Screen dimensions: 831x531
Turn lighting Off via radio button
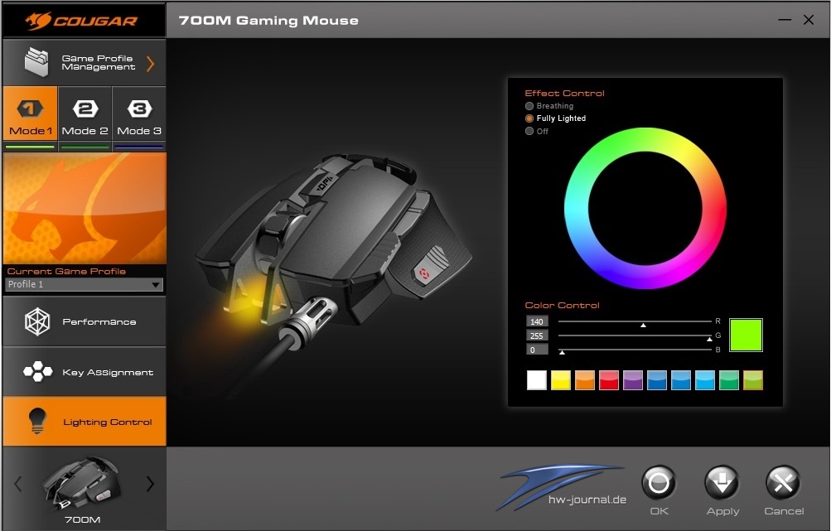[529, 131]
